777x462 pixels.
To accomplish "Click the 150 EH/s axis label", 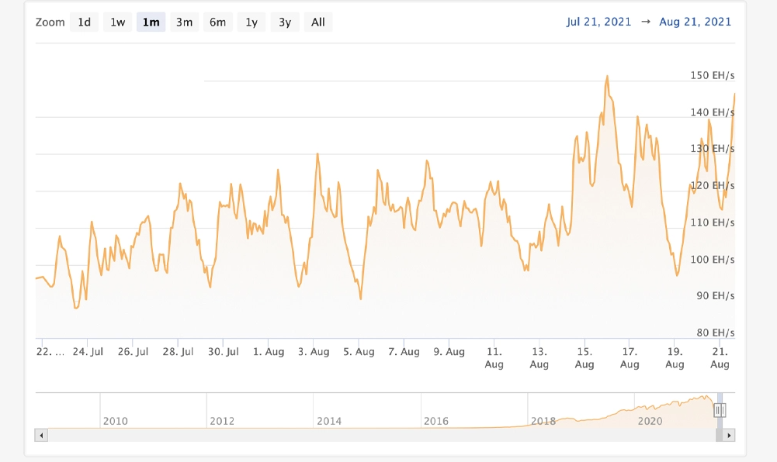I will pos(712,76).
